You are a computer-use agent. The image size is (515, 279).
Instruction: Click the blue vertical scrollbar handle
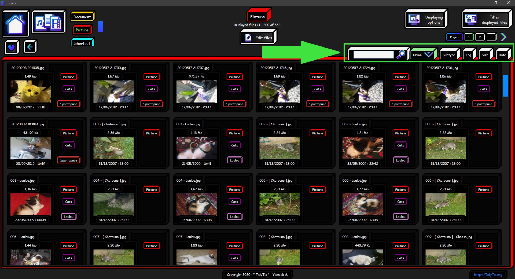(506, 86)
